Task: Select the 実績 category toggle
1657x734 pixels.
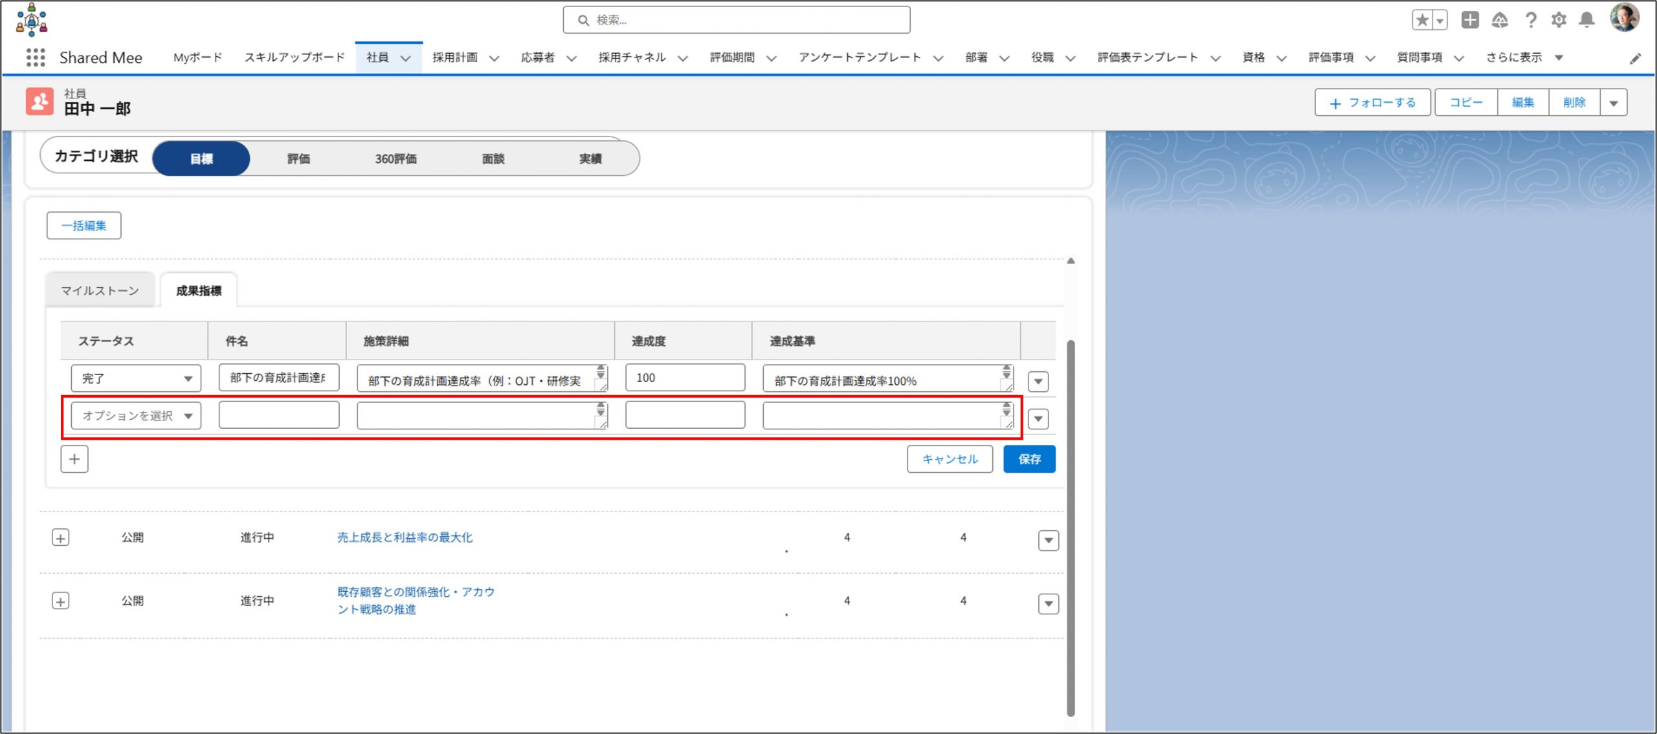Action: tap(590, 159)
